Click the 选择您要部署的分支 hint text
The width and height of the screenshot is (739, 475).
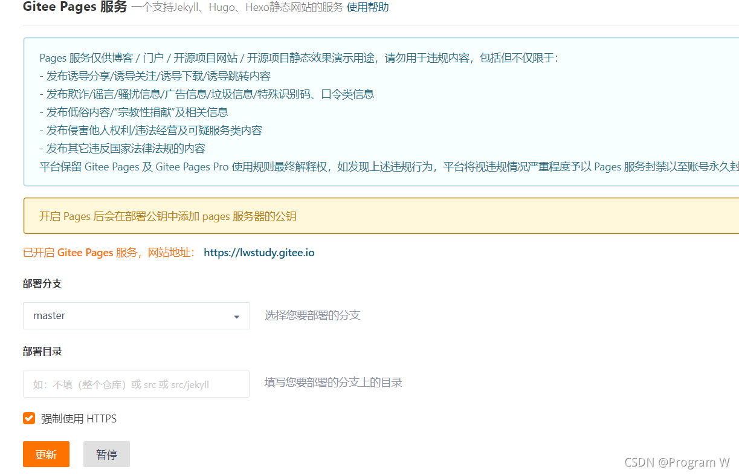[x=312, y=315]
